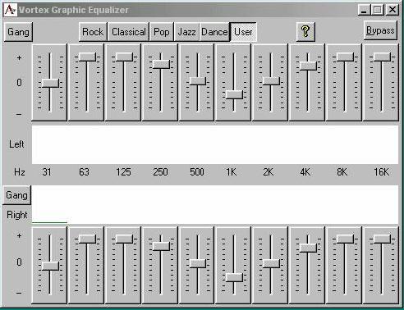404x310 pixels.
Task: Select the Classical preset
Action: point(129,32)
